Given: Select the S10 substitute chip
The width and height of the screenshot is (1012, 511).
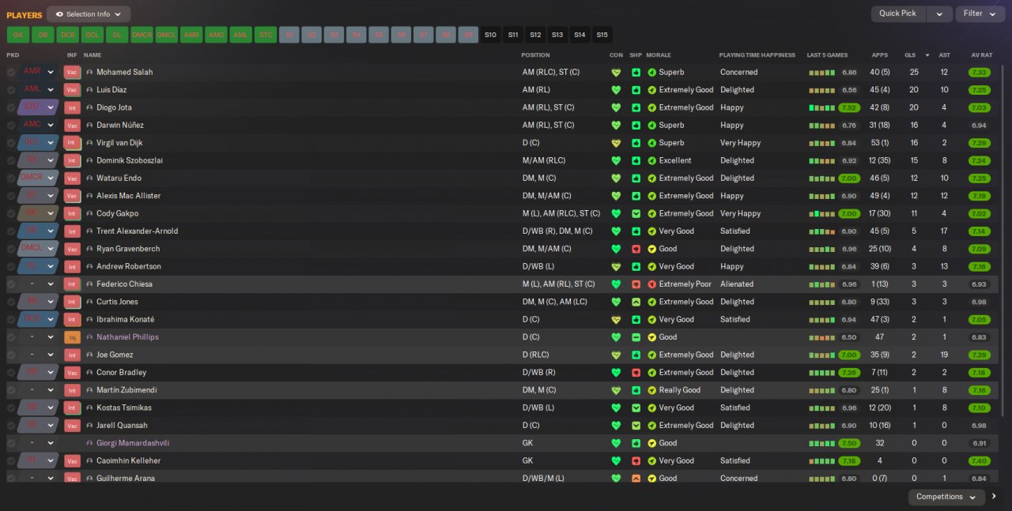Looking at the screenshot, I should [x=490, y=35].
